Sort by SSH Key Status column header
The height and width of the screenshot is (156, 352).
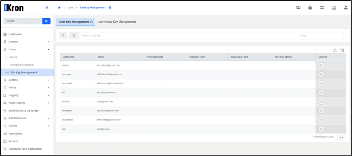click(x=283, y=57)
